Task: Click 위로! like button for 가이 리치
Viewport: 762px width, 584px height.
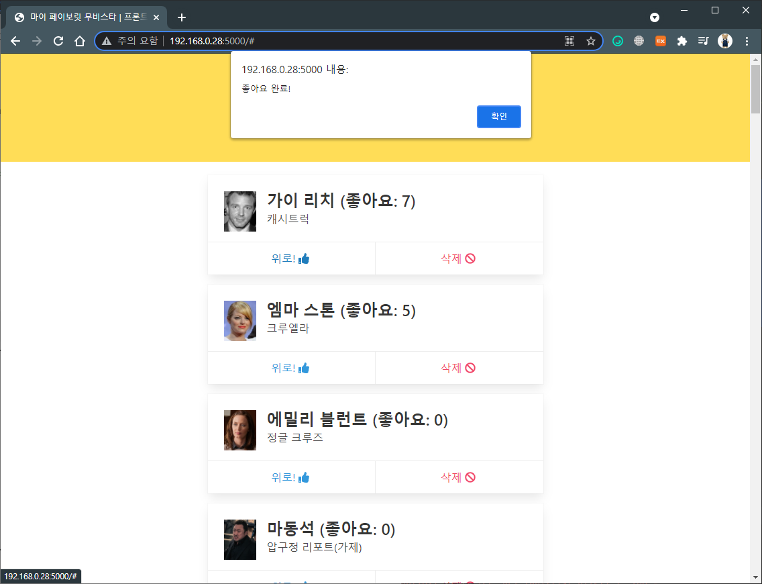Action: (x=291, y=258)
